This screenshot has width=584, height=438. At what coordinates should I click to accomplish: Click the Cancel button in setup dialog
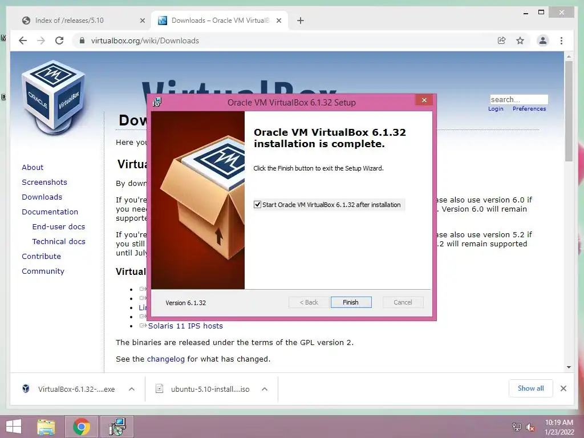tap(403, 302)
